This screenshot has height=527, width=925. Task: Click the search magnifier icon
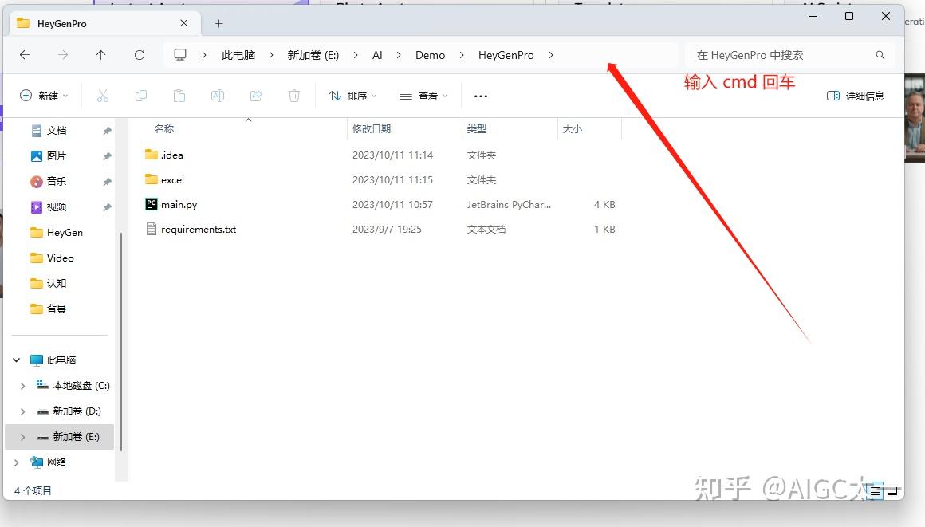(880, 55)
